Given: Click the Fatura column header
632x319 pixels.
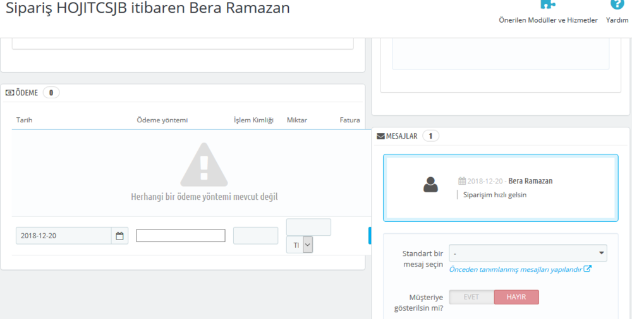Looking at the screenshot, I should (x=350, y=120).
